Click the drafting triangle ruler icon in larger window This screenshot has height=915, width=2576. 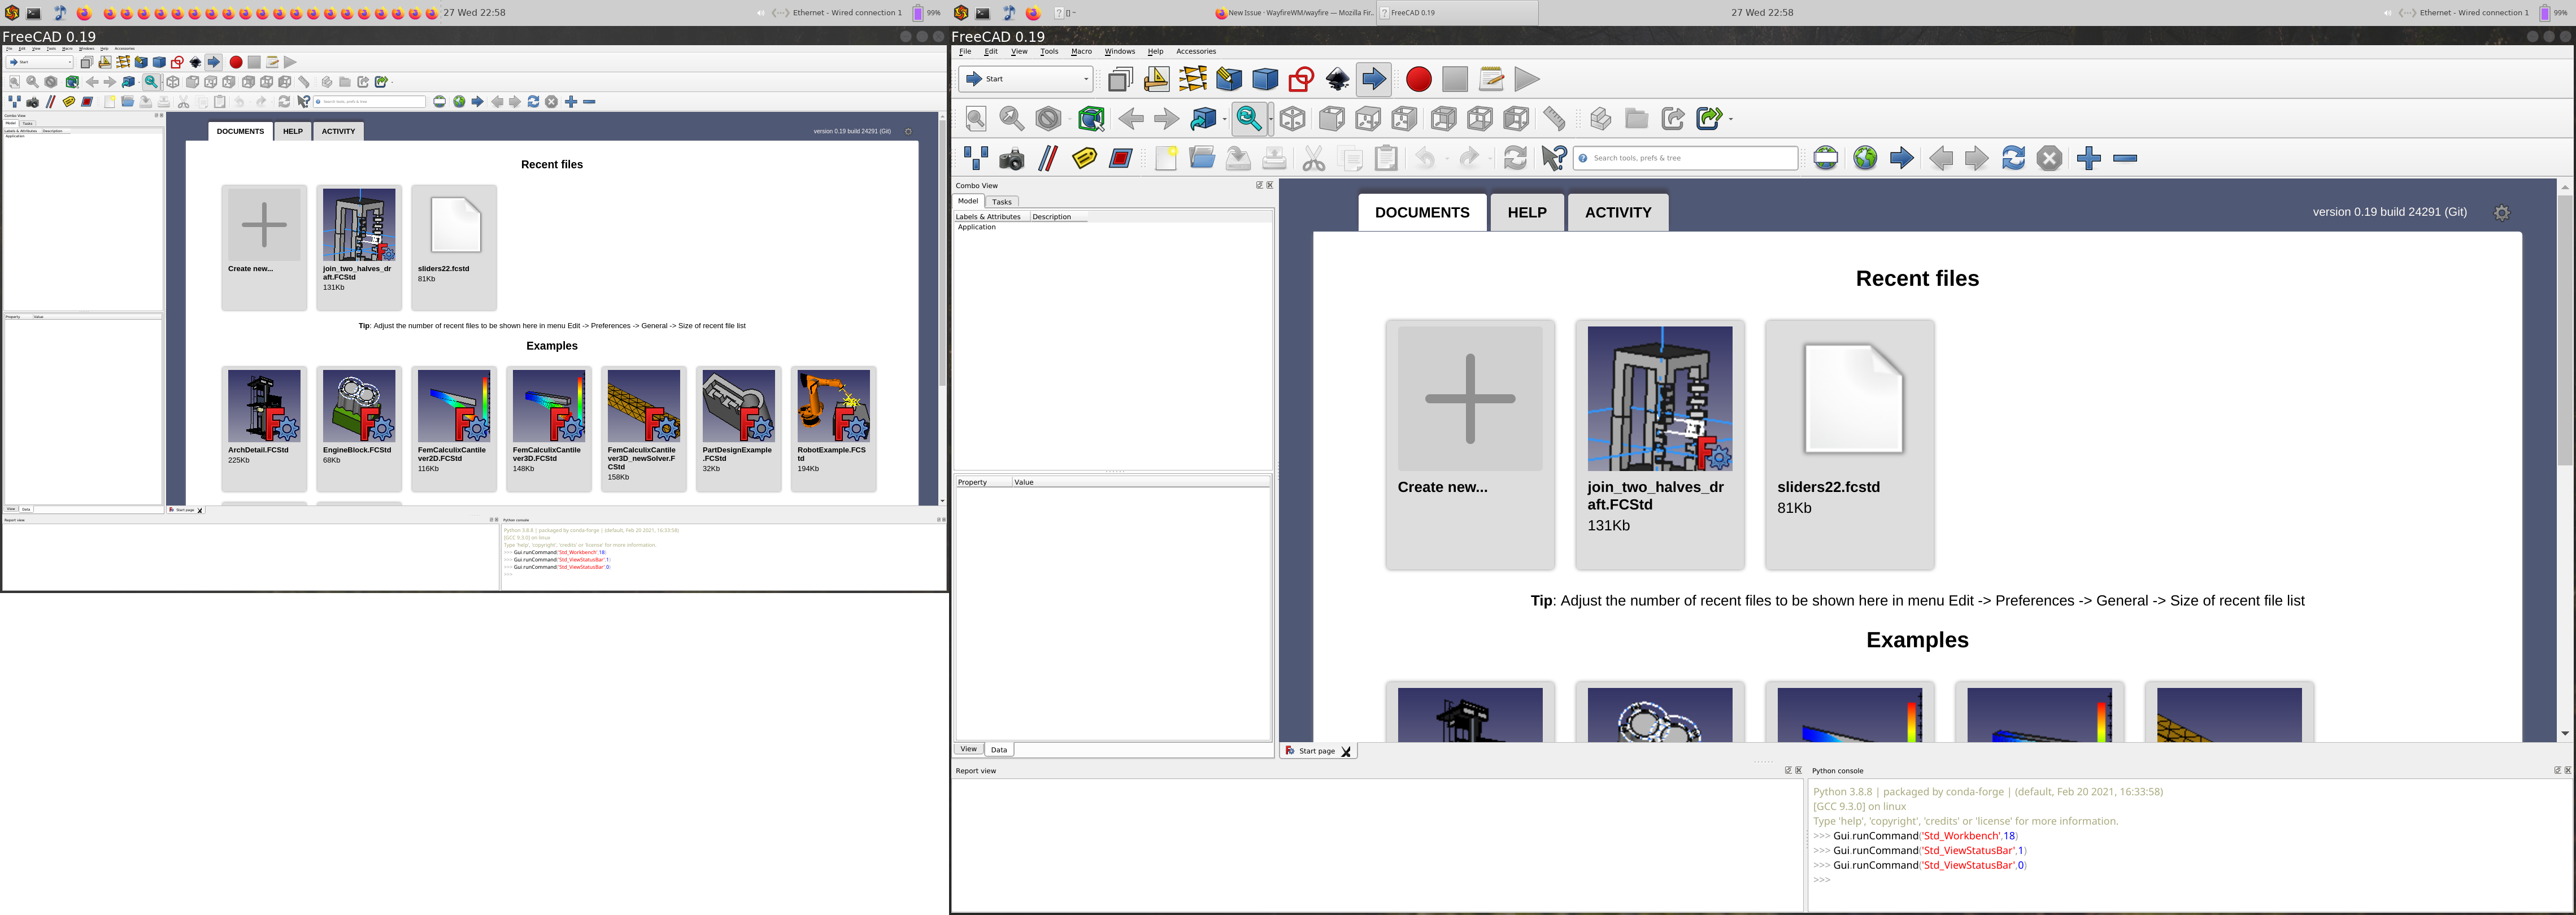point(1157,79)
